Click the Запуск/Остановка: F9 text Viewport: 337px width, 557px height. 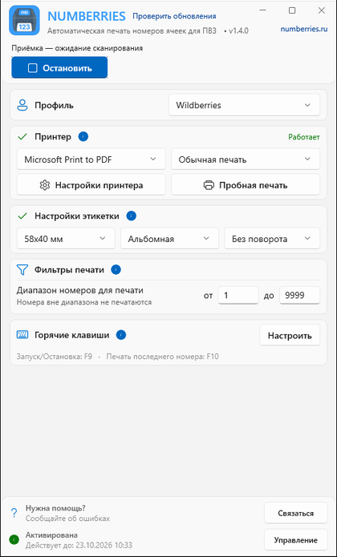pyautogui.click(x=55, y=357)
